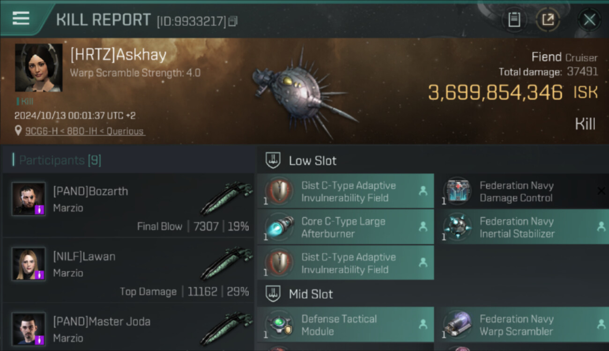View Askhay's character portrait

click(x=38, y=67)
